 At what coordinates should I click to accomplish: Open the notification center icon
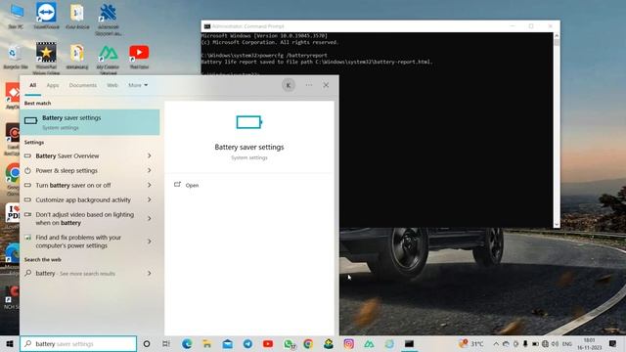coord(613,343)
